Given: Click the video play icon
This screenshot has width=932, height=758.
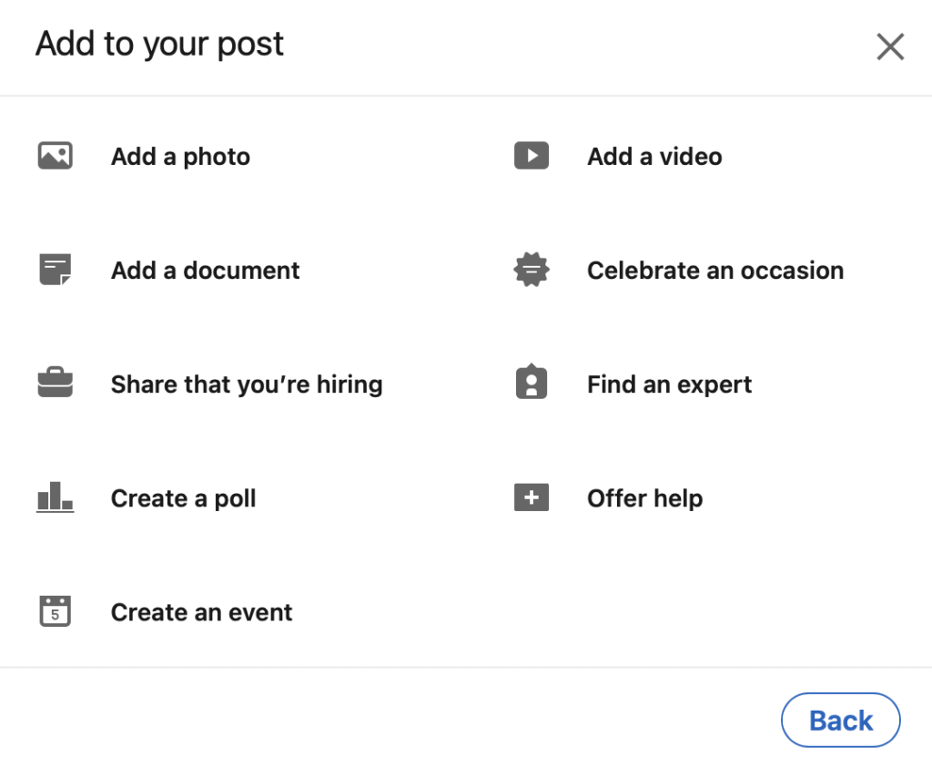Looking at the screenshot, I should (x=531, y=156).
